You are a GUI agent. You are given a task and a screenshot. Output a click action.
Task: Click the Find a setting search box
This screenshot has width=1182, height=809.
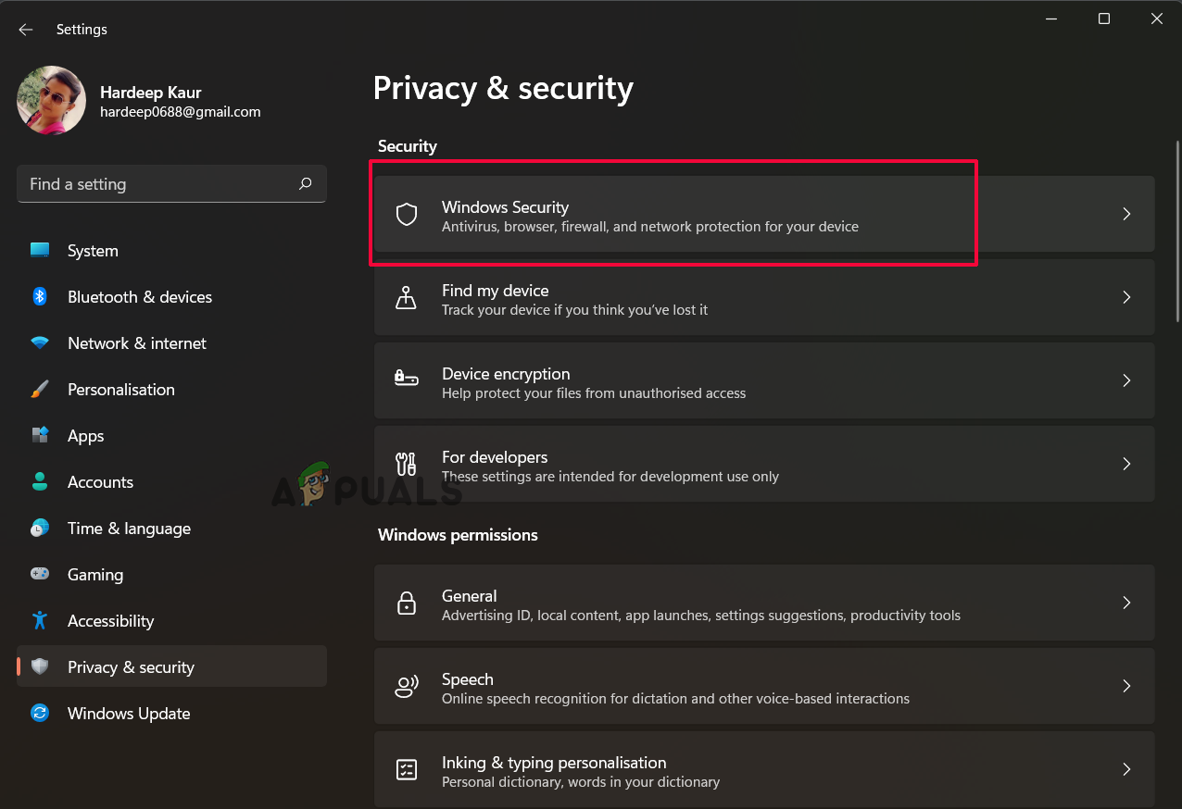pyautogui.click(x=157, y=184)
